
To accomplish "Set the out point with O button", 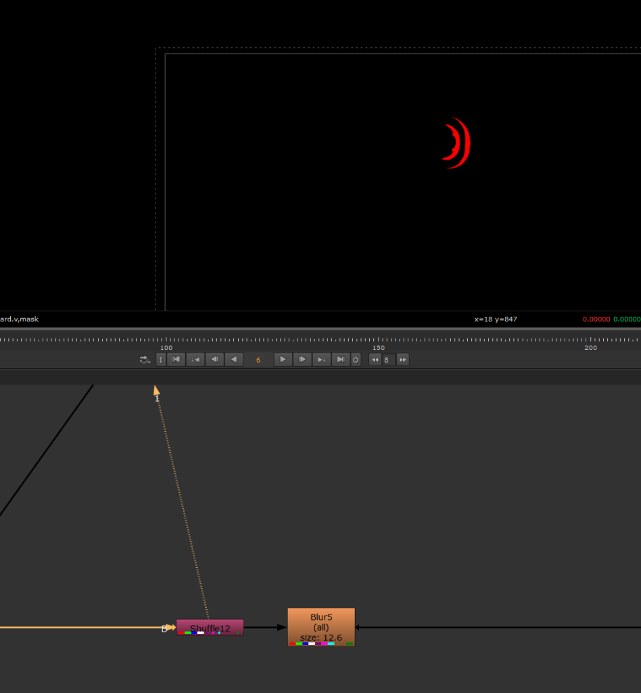I will pyautogui.click(x=356, y=360).
